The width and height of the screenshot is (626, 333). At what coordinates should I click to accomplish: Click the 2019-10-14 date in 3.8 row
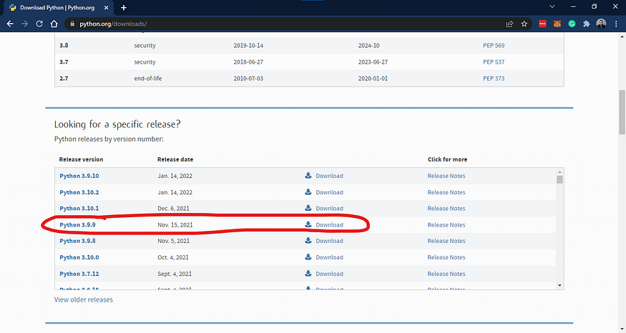tap(248, 46)
